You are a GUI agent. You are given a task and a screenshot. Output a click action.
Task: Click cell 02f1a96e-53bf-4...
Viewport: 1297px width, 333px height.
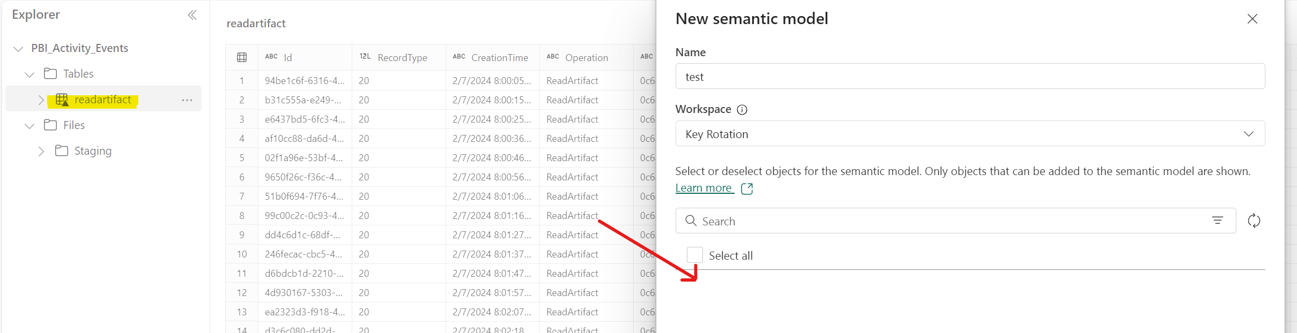[305, 158]
